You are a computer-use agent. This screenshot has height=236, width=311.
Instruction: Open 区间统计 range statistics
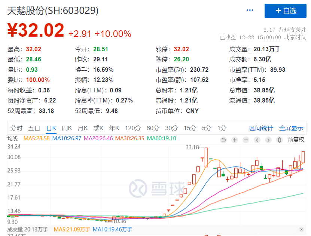261,128
